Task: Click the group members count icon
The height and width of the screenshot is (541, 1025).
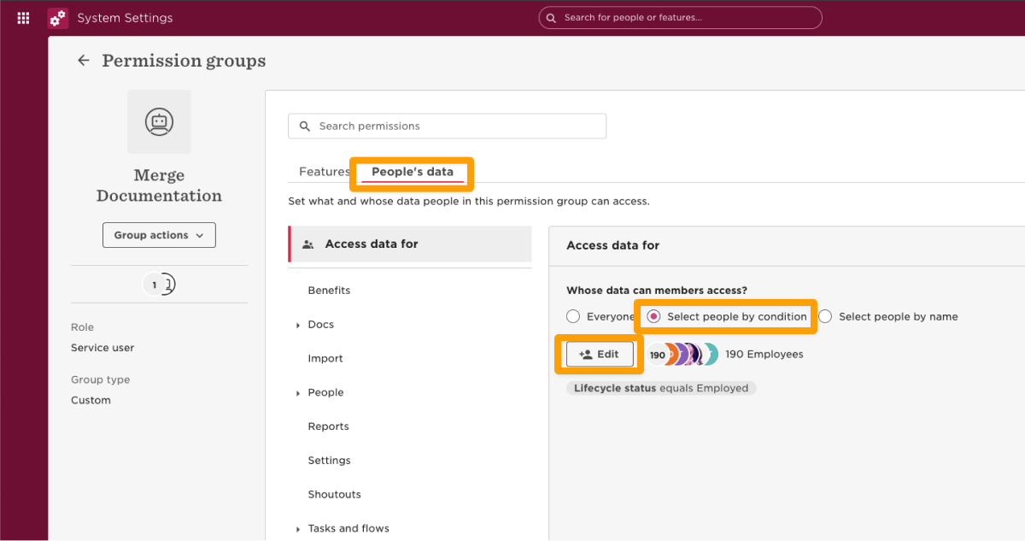Action: click(159, 285)
